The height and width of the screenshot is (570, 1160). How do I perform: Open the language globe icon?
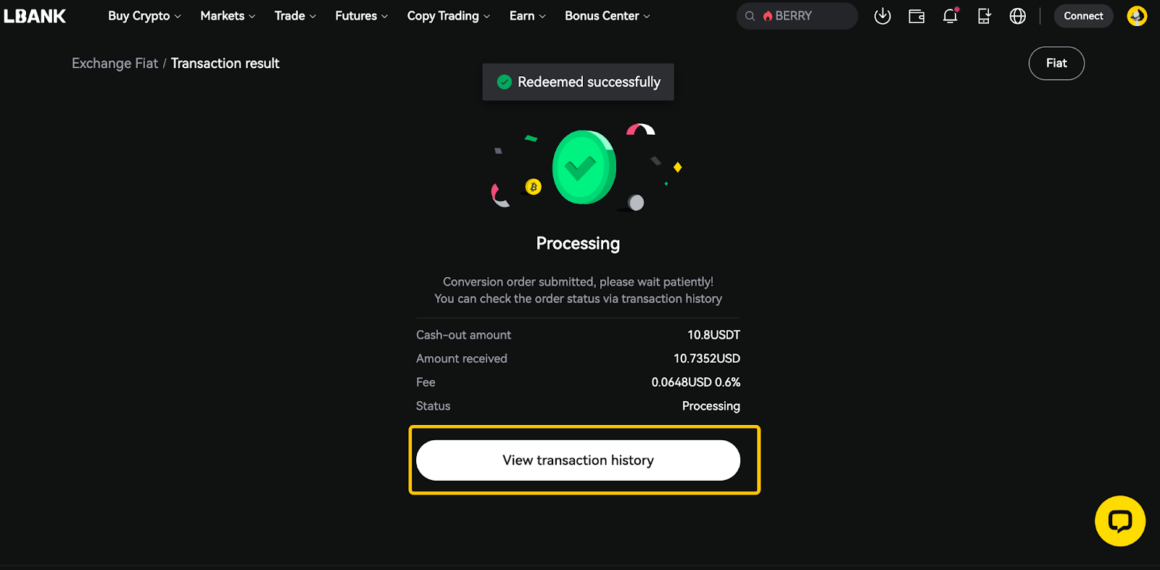click(x=1018, y=16)
